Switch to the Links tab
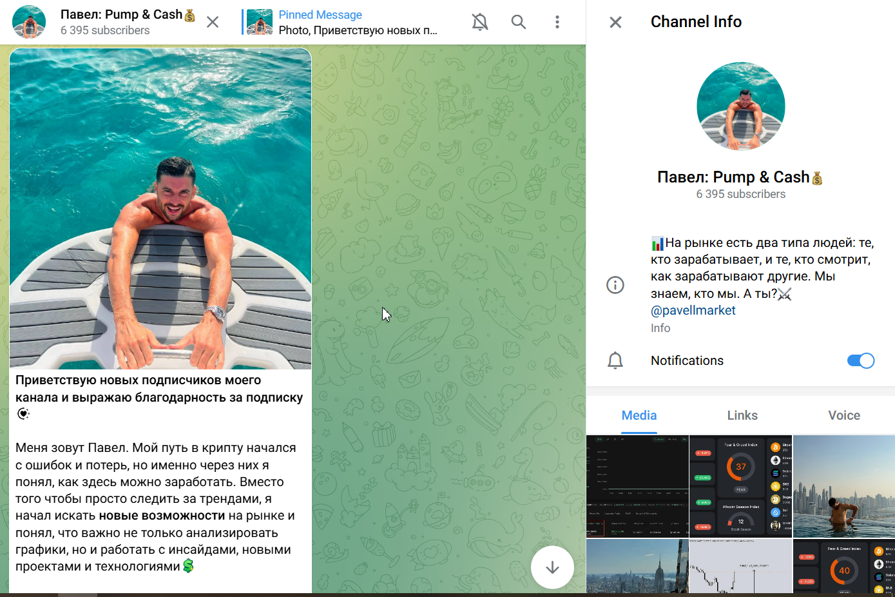The width and height of the screenshot is (895, 597). 742,415
